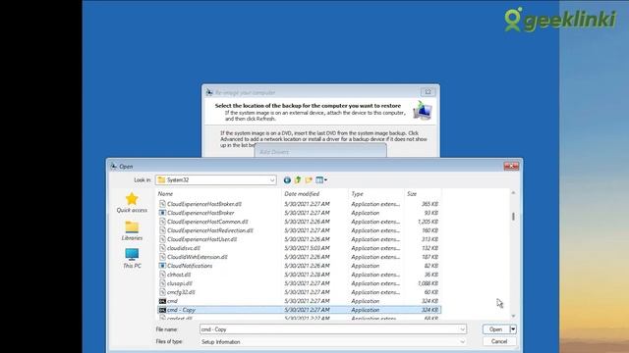Select the file CloudExperienceHostBroker.dll

pos(204,204)
